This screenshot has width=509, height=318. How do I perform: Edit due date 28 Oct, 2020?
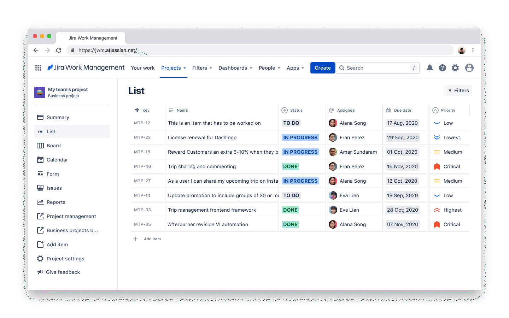pyautogui.click(x=403, y=210)
